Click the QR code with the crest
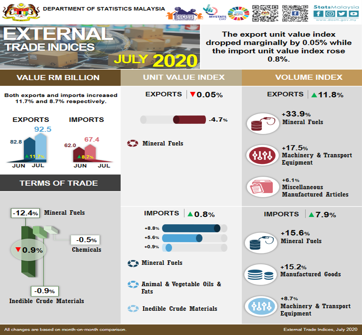Screen dimensions: 362x335 click(265, 13)
